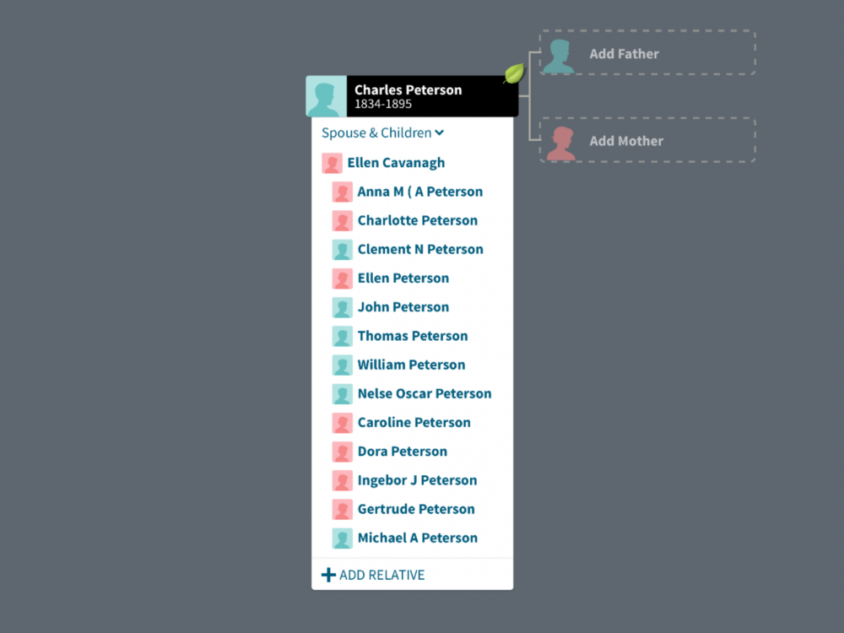Click the avatar icon beside Clement N Peterson
Viewport: 844px width, 633px height.
342,250
